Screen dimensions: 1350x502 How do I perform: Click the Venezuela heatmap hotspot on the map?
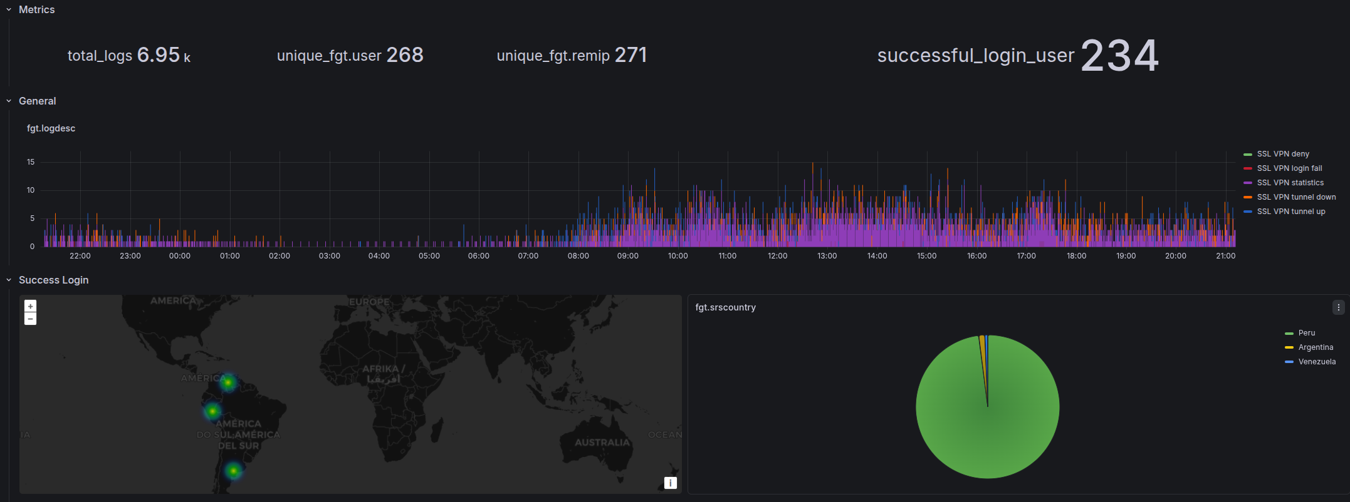coord(228,382)
